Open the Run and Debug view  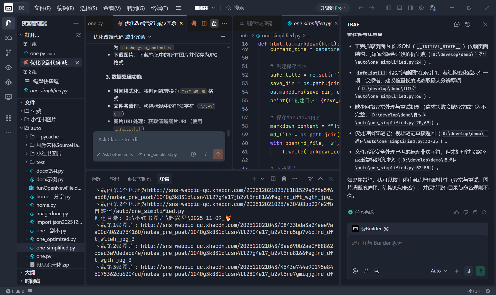[x=9, y=82]
